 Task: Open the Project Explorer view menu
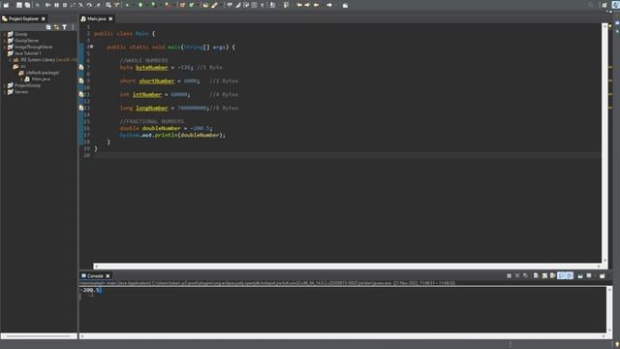[x=73, y=27]
